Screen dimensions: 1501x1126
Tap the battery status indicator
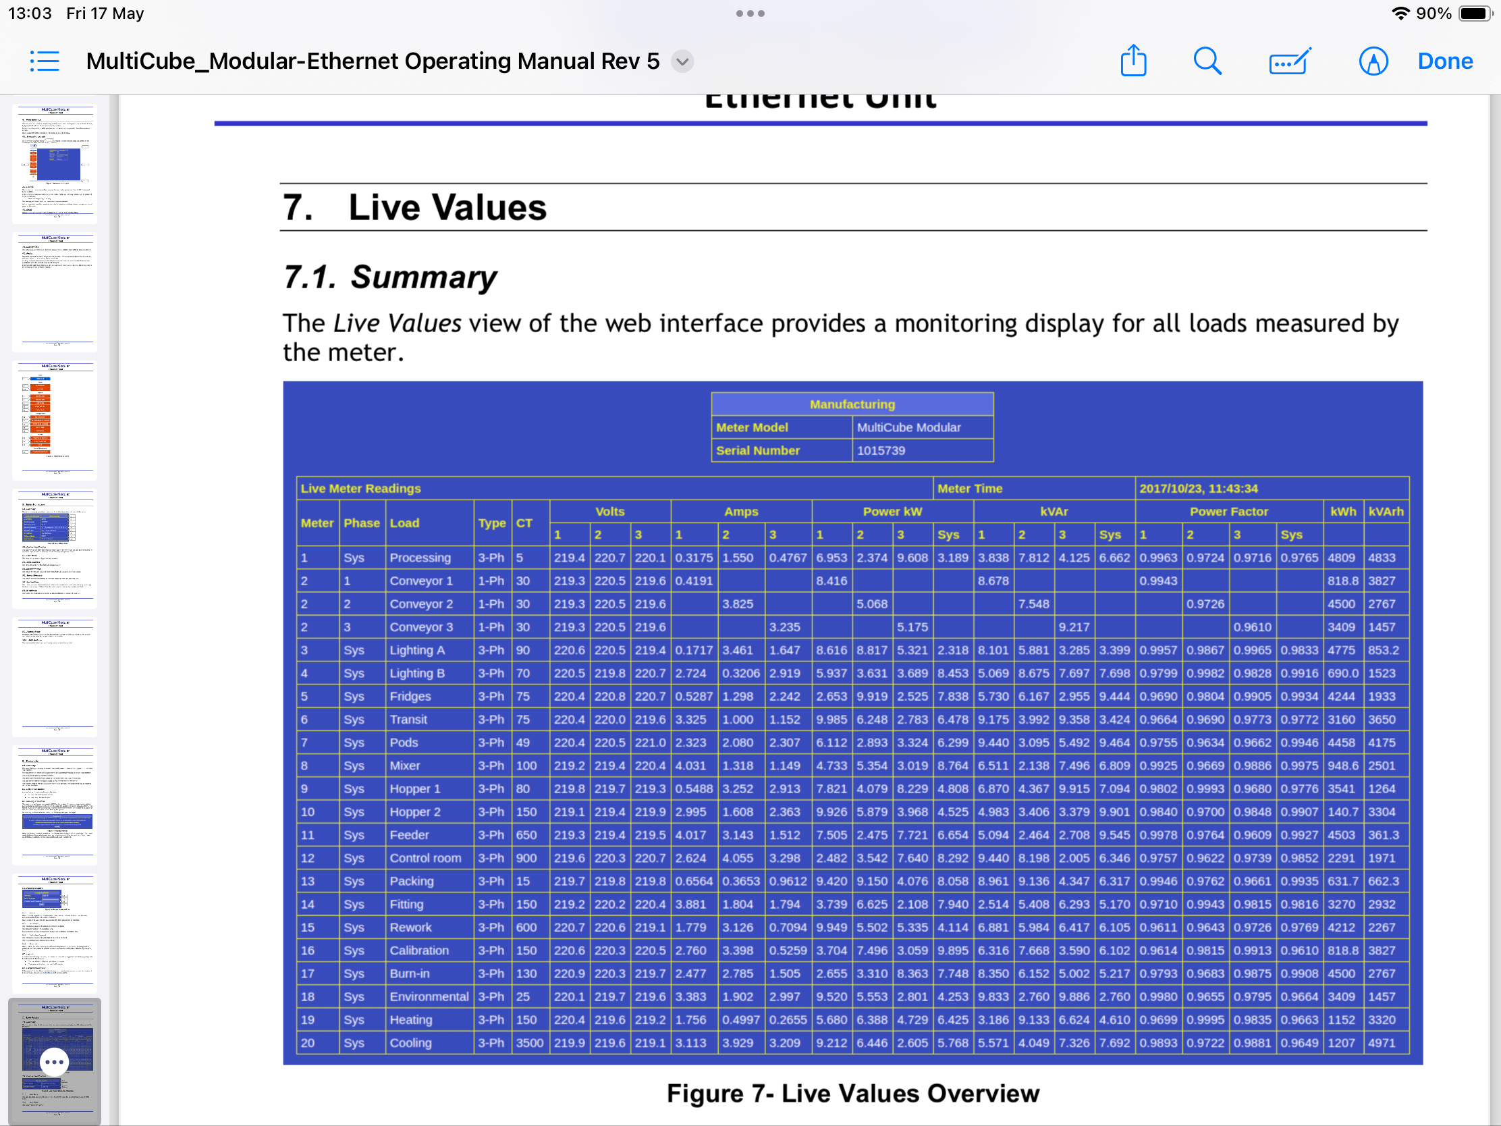click(1475, 14)
